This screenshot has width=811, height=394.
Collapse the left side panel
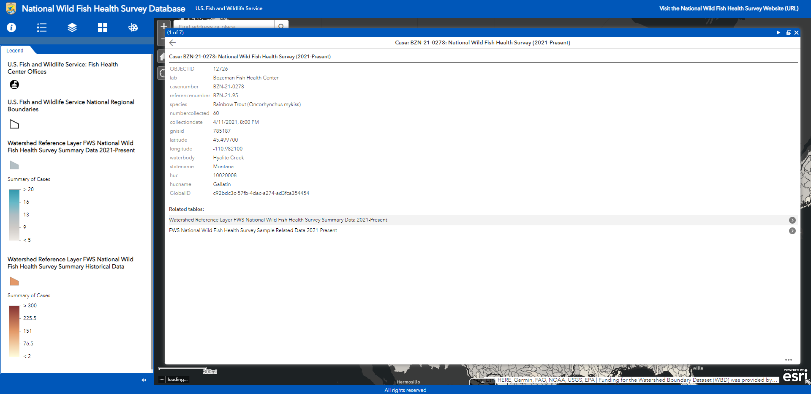click(x=144, y=380)
